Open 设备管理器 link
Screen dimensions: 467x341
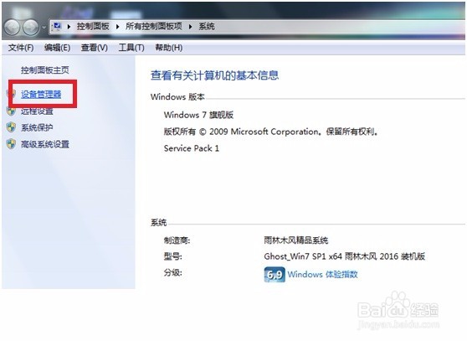click(41, 94)
